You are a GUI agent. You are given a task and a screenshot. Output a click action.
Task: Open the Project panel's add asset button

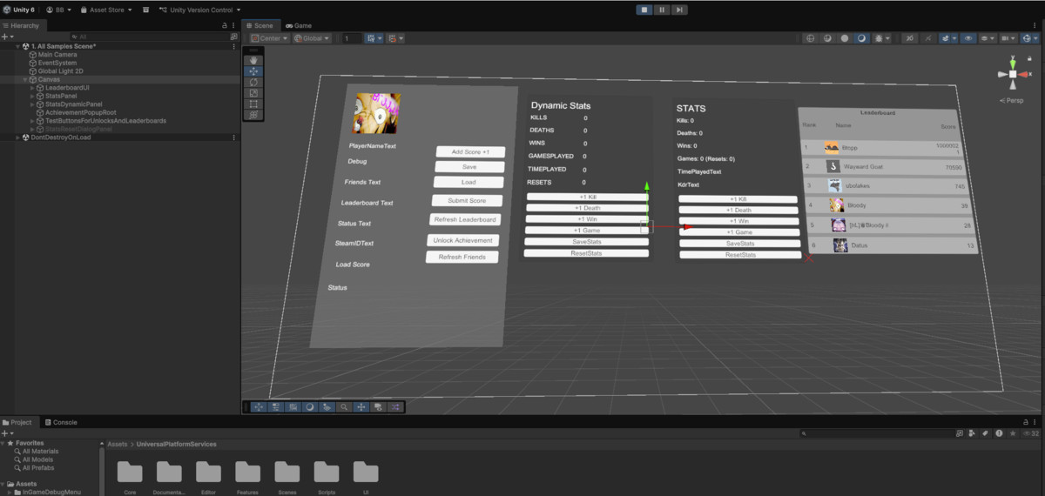coord(7,433)
